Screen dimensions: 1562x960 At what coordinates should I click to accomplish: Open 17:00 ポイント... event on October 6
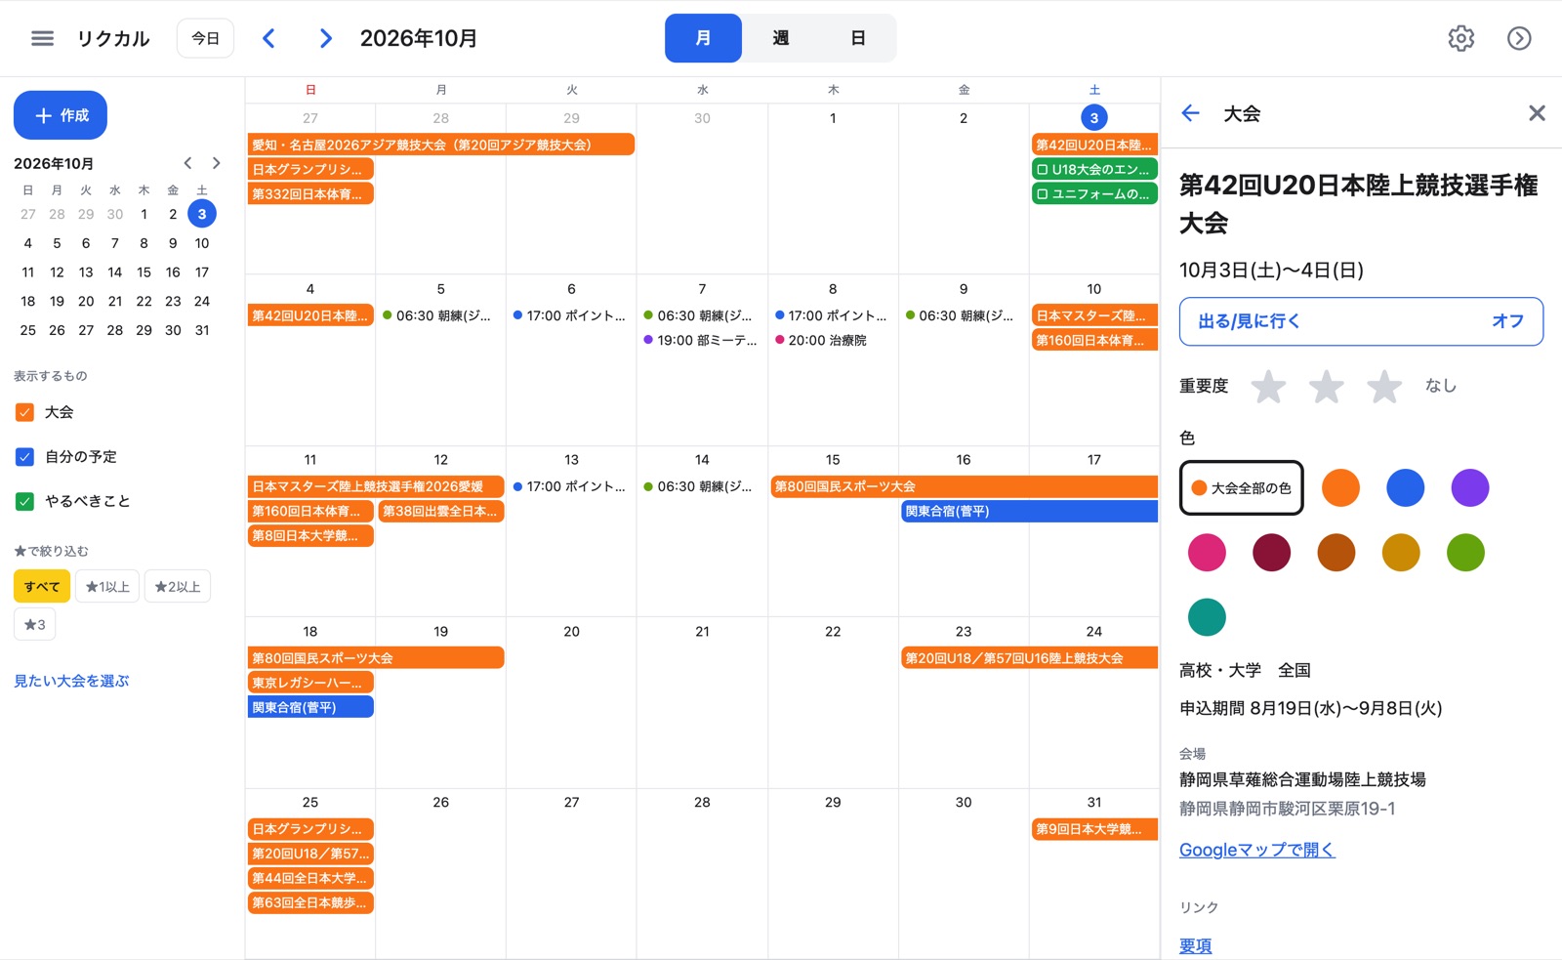point(571,315)
